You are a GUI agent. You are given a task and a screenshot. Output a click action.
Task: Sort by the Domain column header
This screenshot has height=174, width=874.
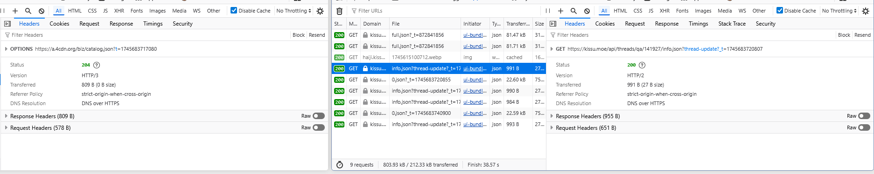coord(375,24)
